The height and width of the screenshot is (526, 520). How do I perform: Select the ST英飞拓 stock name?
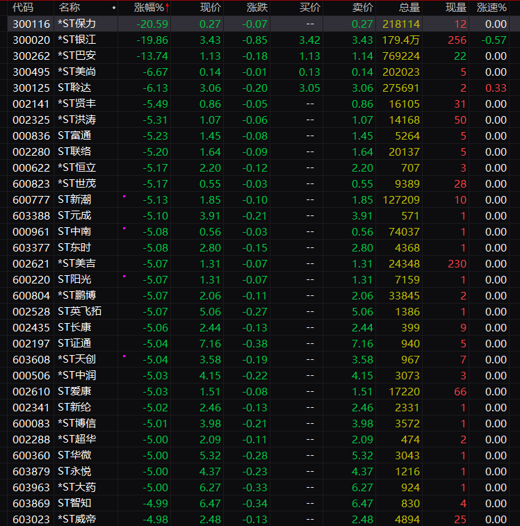point(79,312)
